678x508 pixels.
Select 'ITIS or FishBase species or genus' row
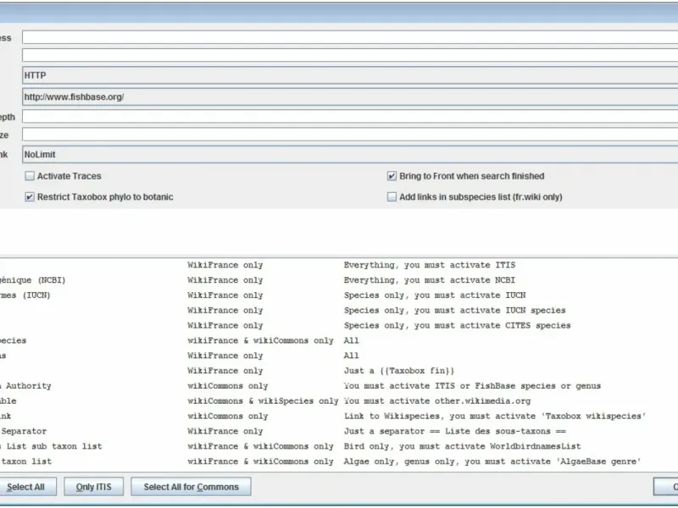[339, 386]
